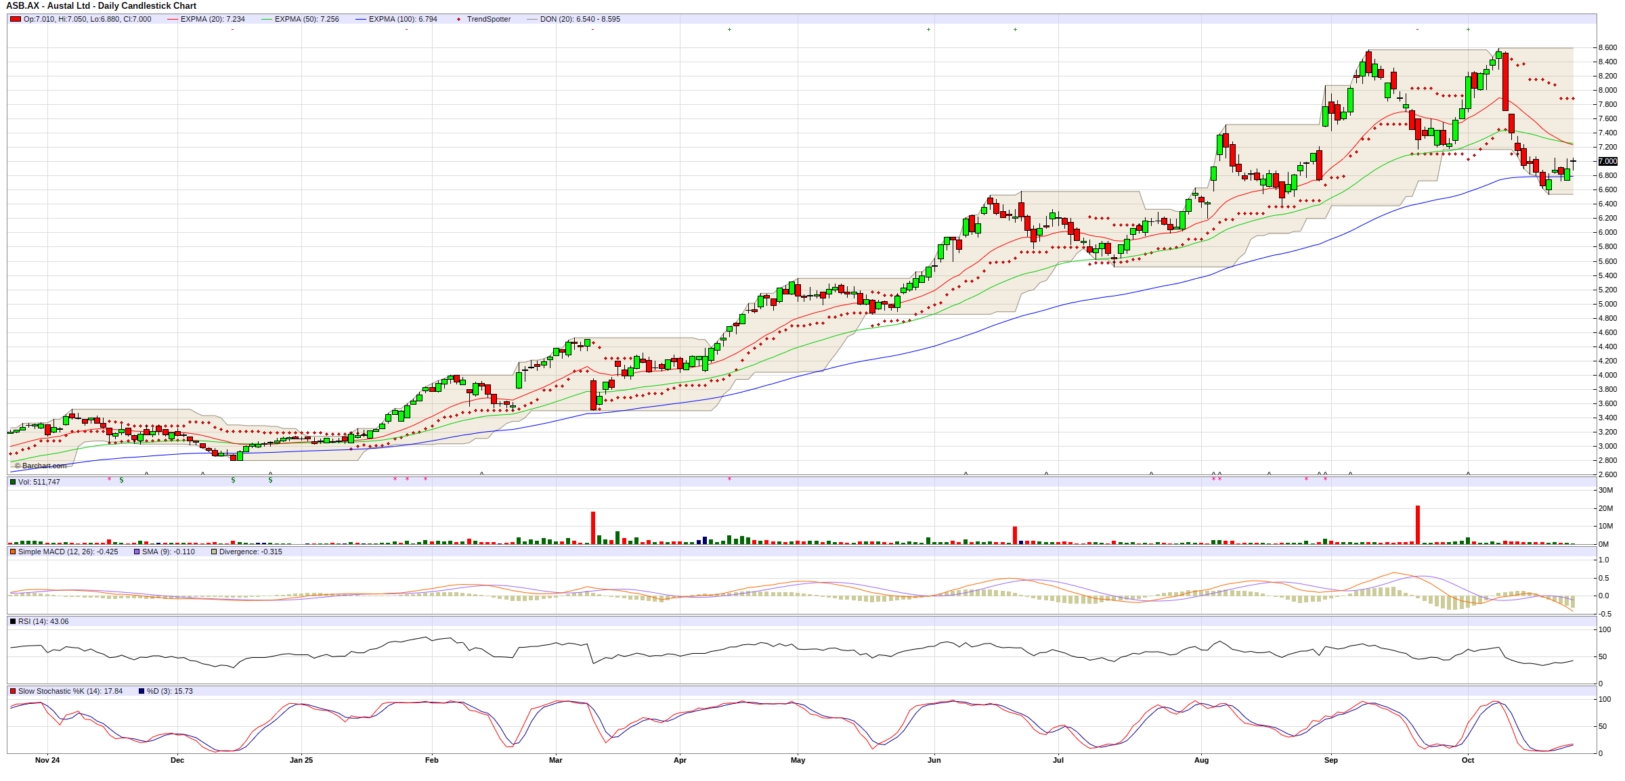Click the red candlestick swatch beside Op/Hi/Lo/Cl
The image size is (1625, 781).
(16, 19)
